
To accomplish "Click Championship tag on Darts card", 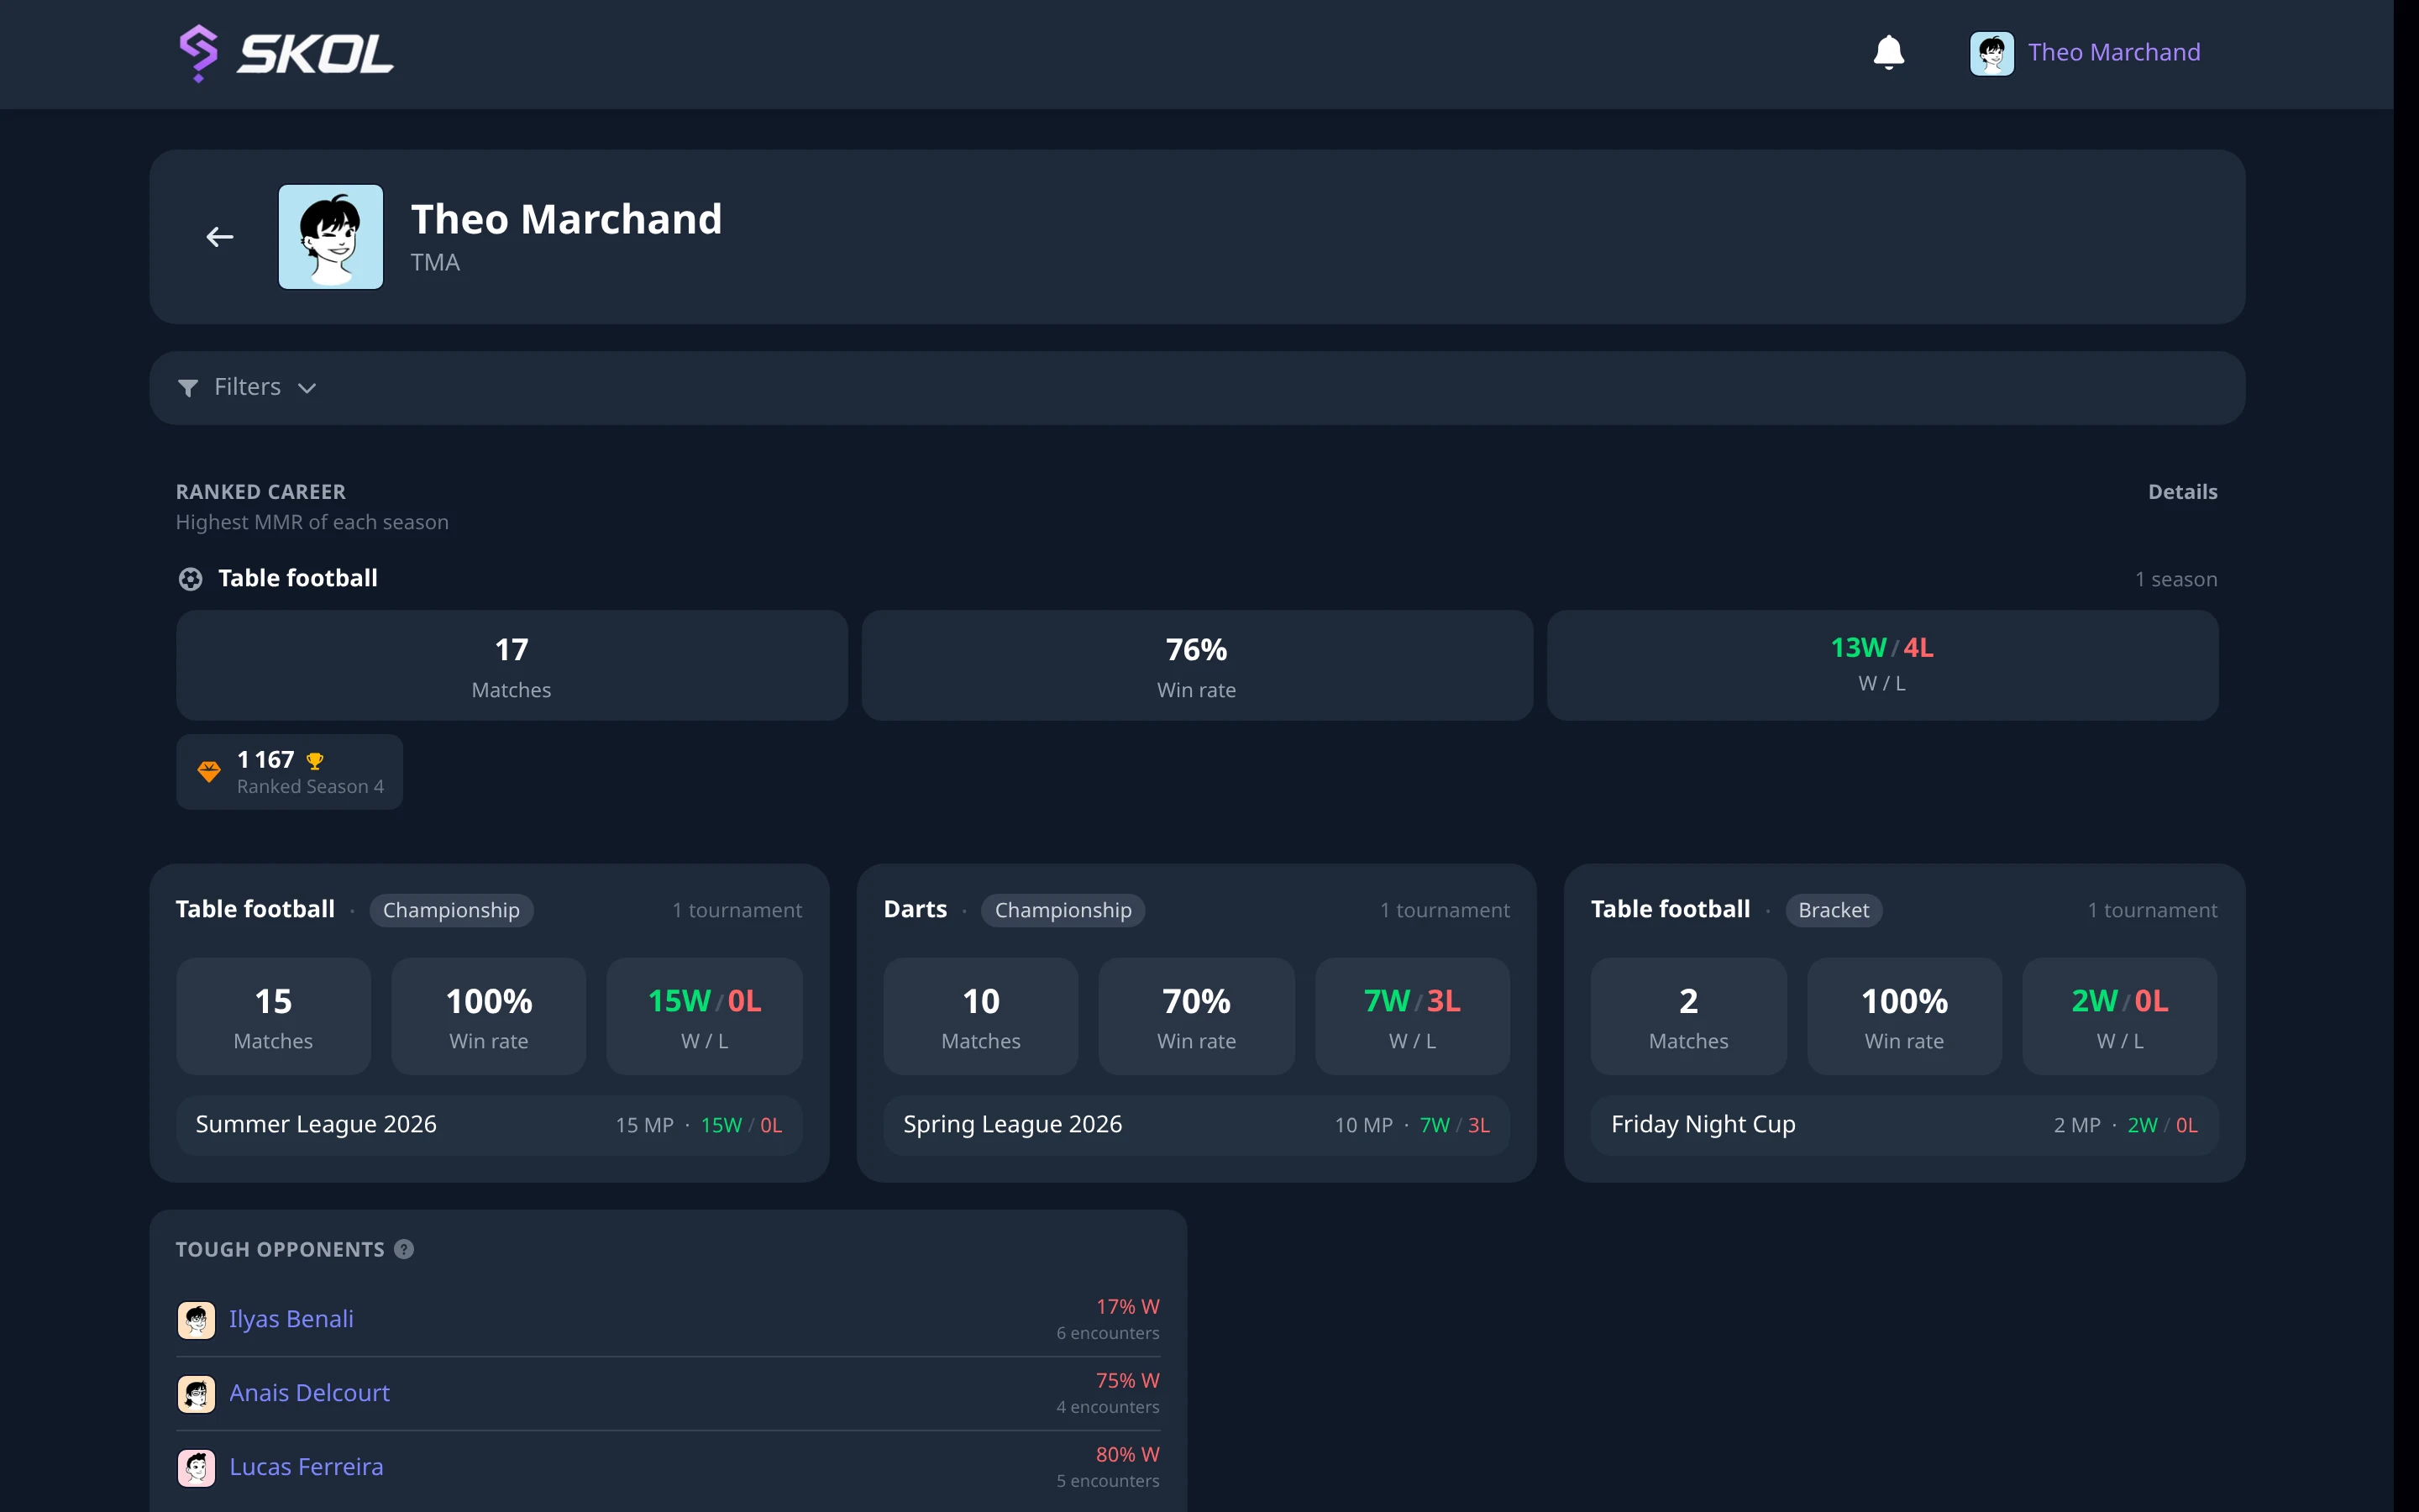I will pyautogui.click(x=1063, y=910).
